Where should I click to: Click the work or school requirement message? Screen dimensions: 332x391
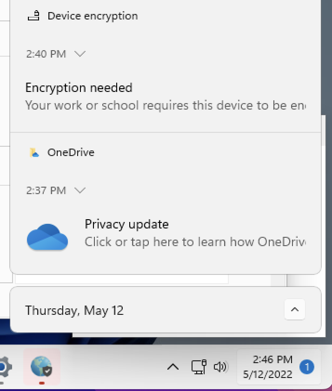(x=166, y=105)
